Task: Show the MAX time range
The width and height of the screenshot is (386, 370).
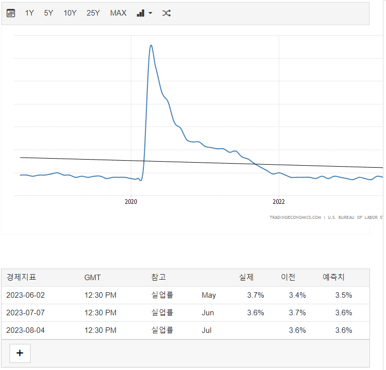Action: 118,13
